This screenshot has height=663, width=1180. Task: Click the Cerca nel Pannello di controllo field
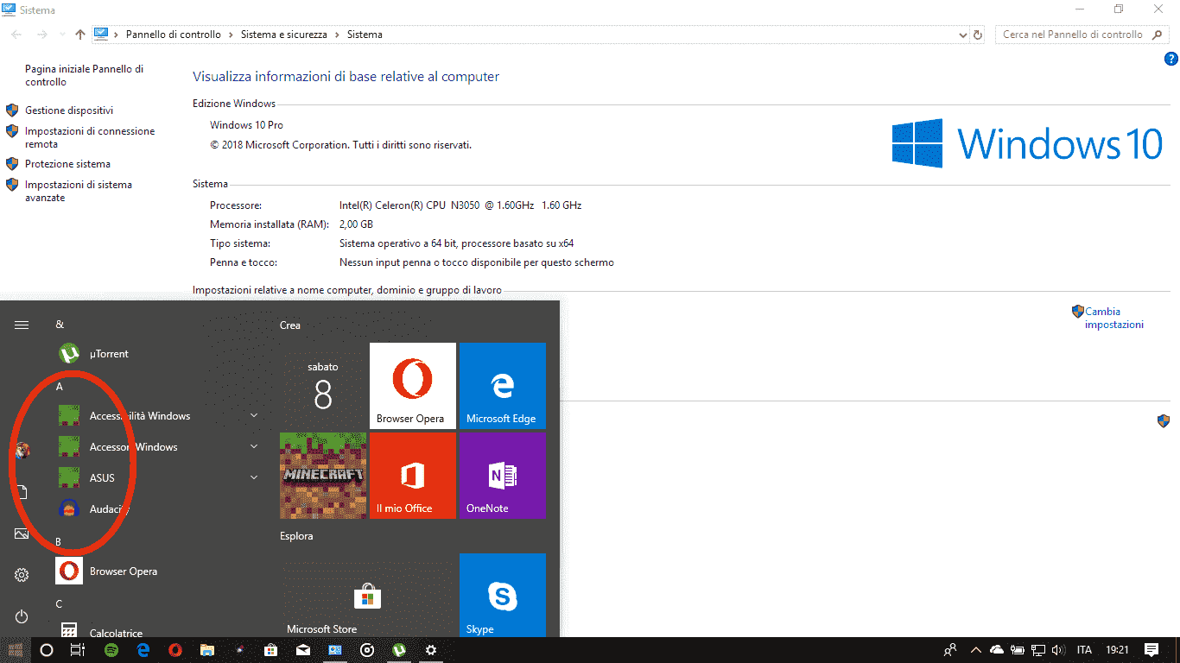point(1073,35)
